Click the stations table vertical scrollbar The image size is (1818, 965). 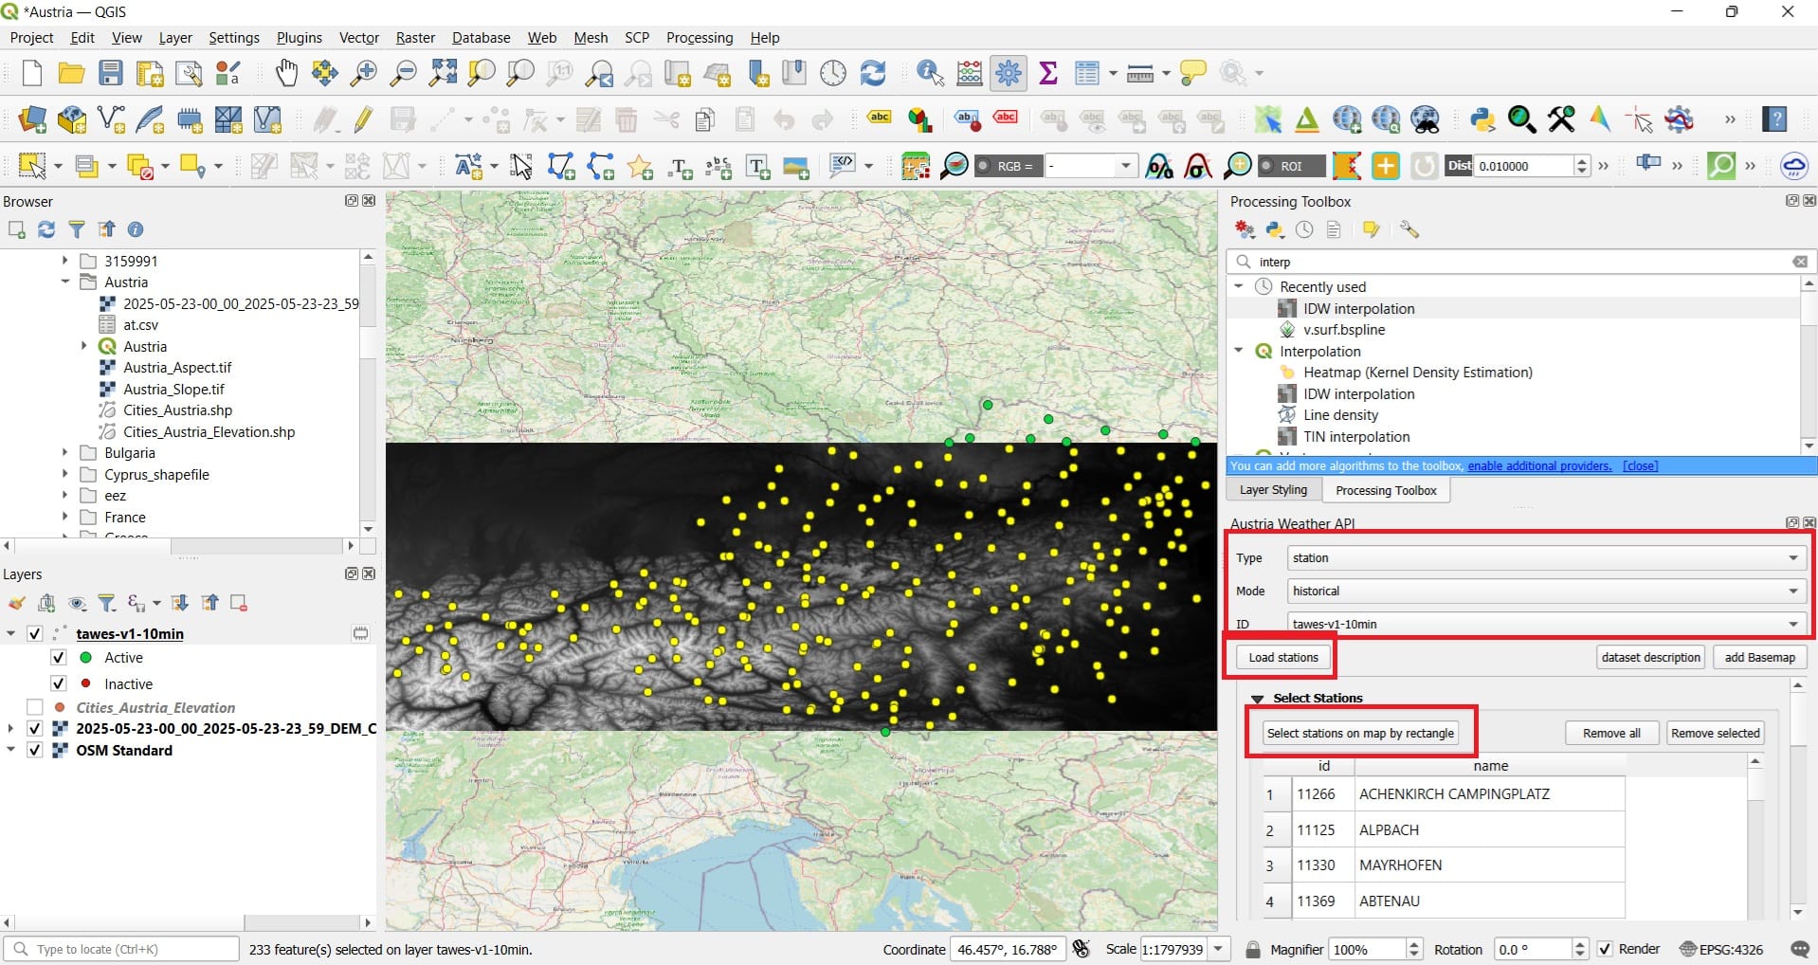(1755, 834)
